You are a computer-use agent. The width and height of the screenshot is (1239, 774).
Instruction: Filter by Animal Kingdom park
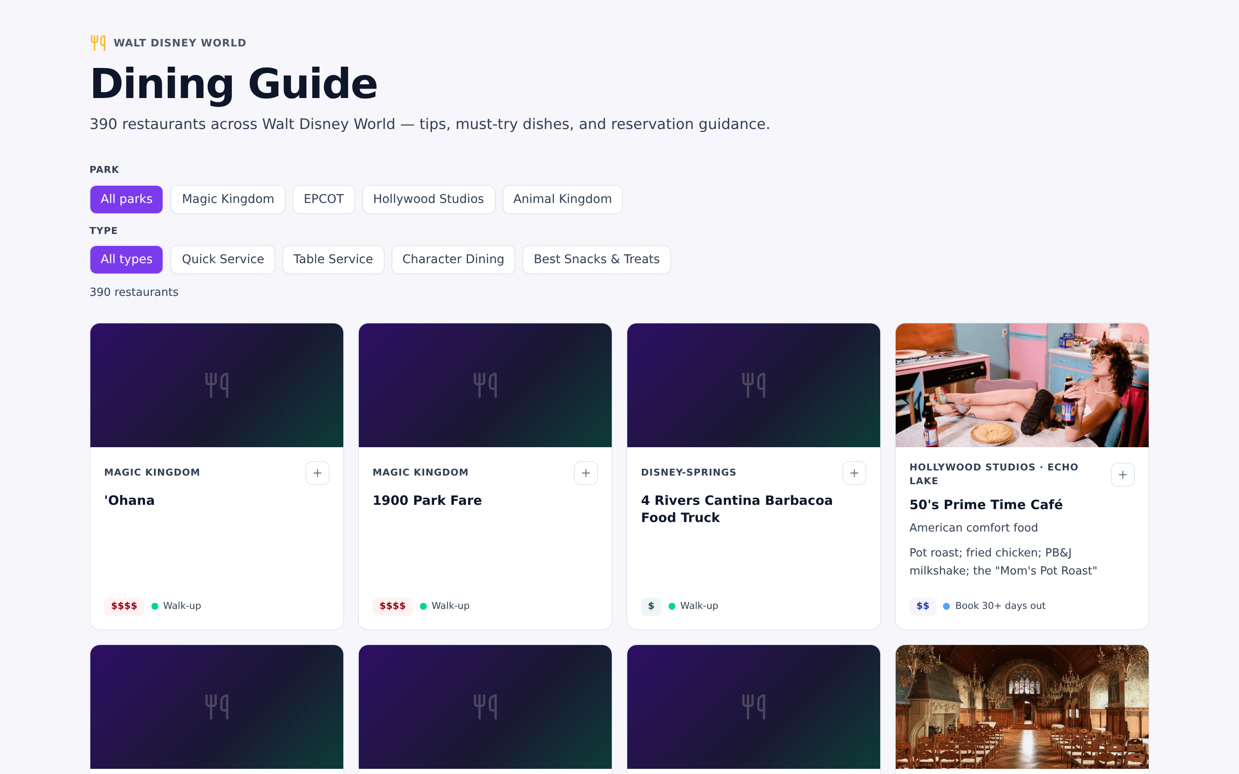(562, 199)
